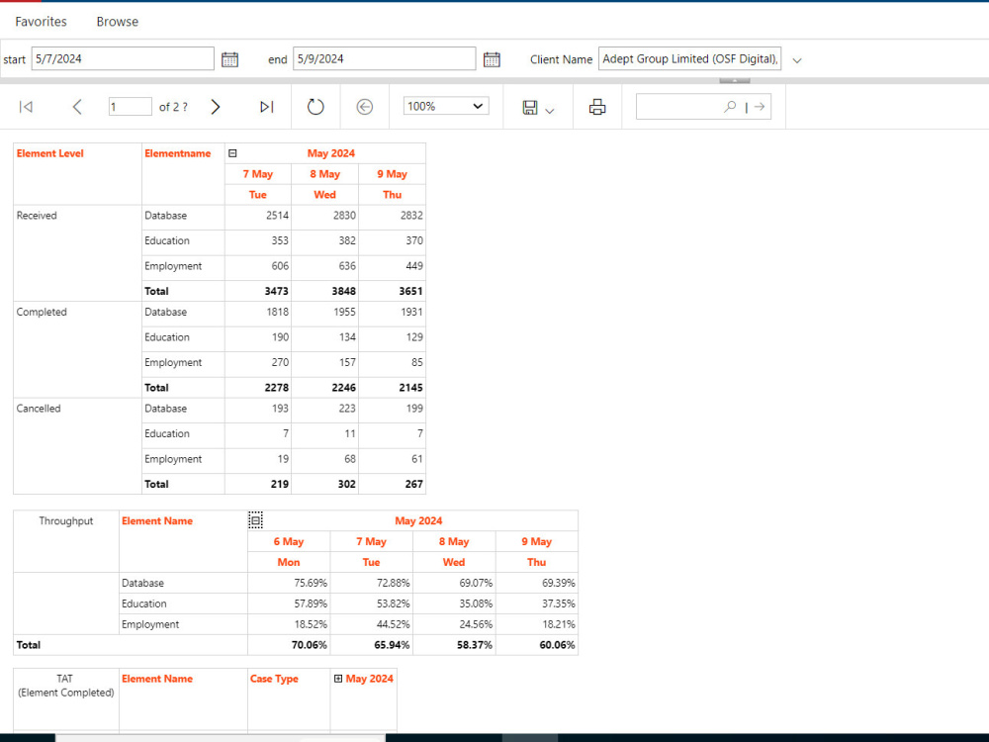Click the Elementname column header

[178, 153]
